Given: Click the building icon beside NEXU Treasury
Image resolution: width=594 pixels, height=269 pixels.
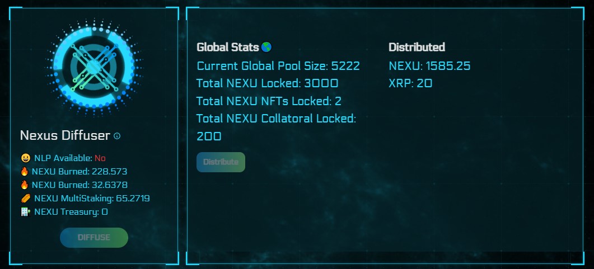Looking at the screenshot, I should (25, 212).
